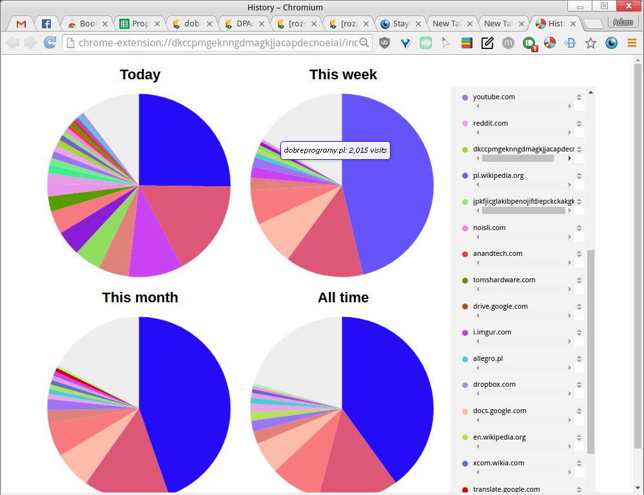Screen dimensions: 644x495
Task: Click the 'This week' chart heading
Action: click(x=343, y=75)
